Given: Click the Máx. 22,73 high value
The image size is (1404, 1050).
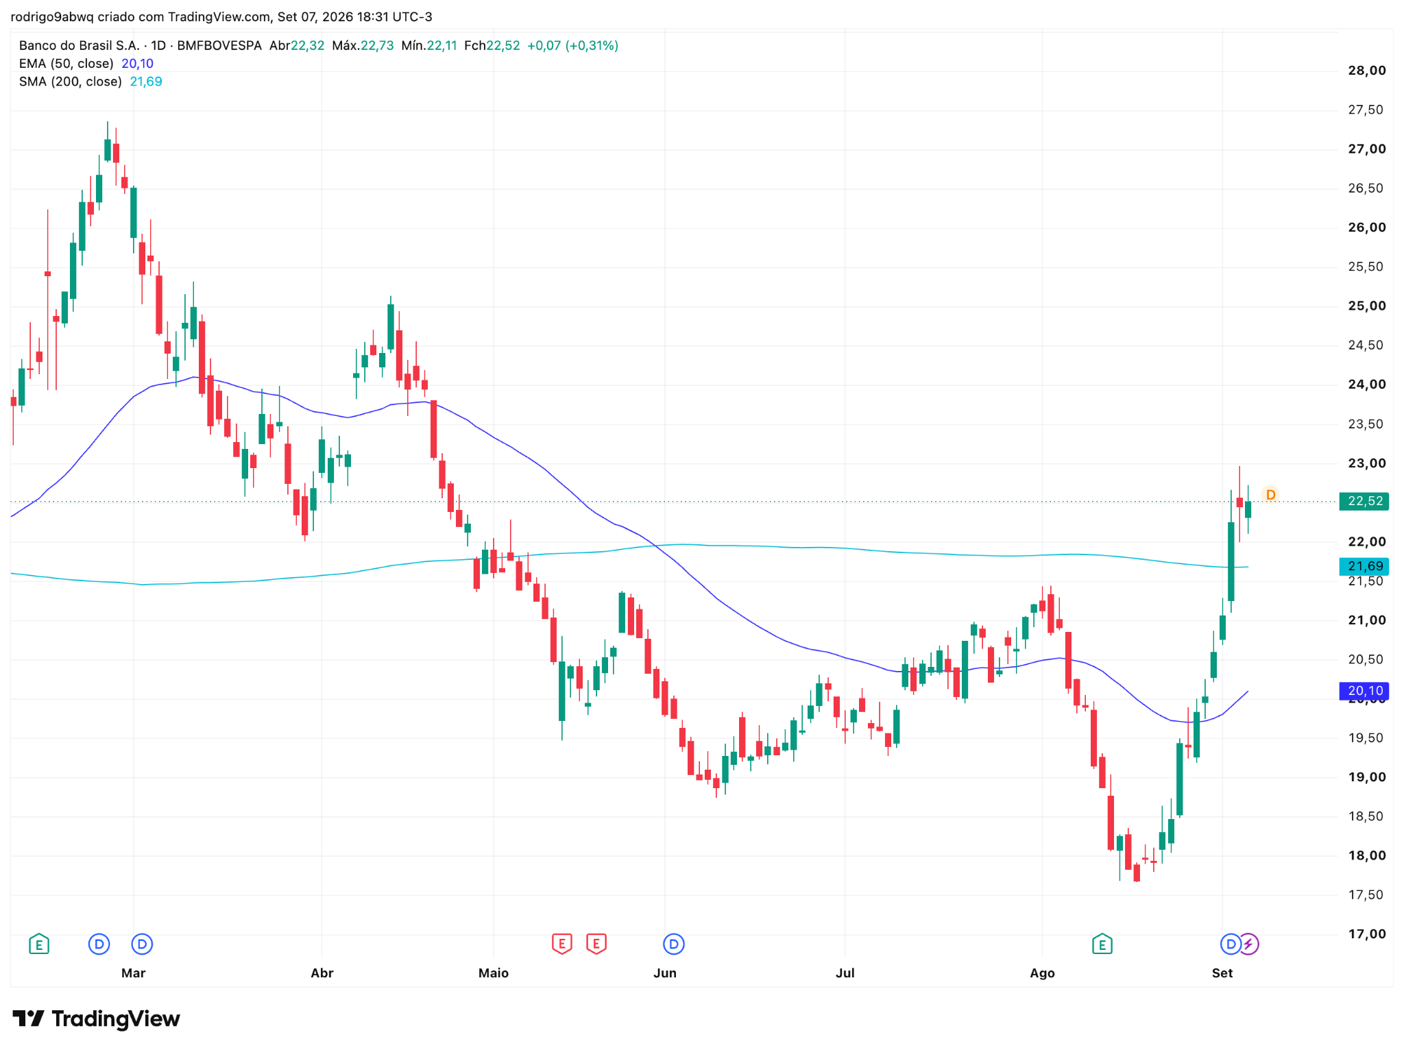Looking at the screenshot, I should (363, 46).
